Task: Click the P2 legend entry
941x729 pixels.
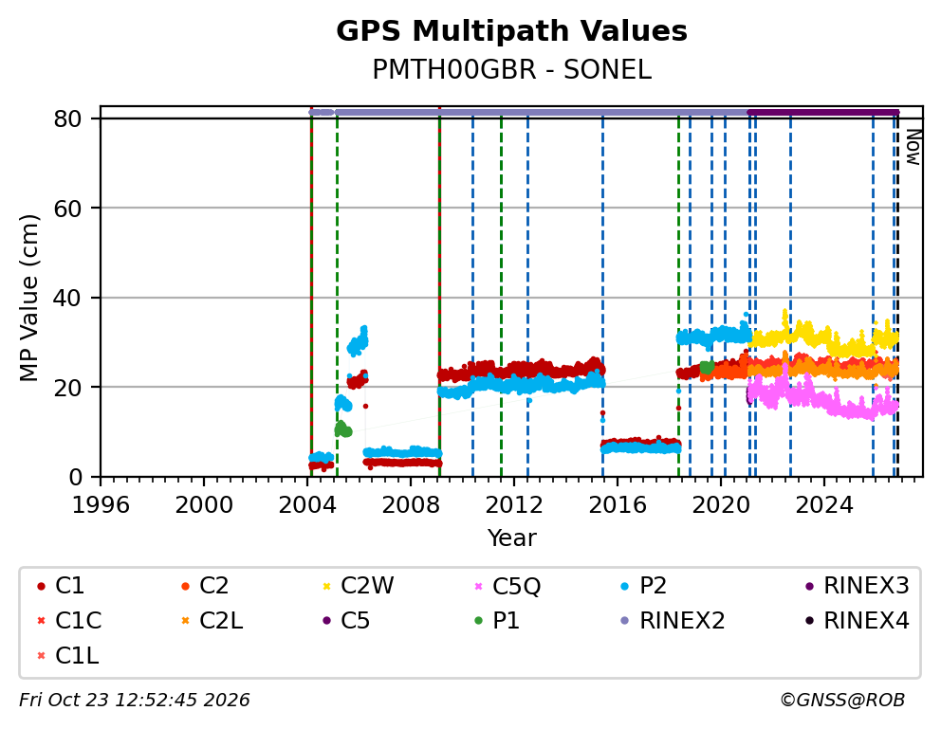Action: pos(643,586)
